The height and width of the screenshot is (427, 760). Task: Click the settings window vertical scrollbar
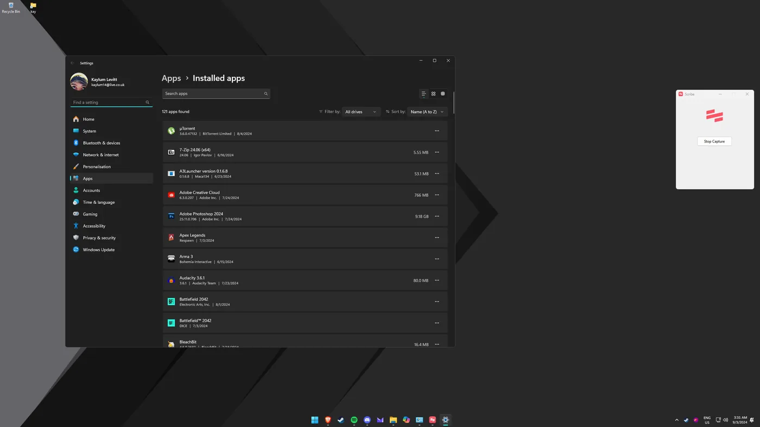click(x=454, y=103)
